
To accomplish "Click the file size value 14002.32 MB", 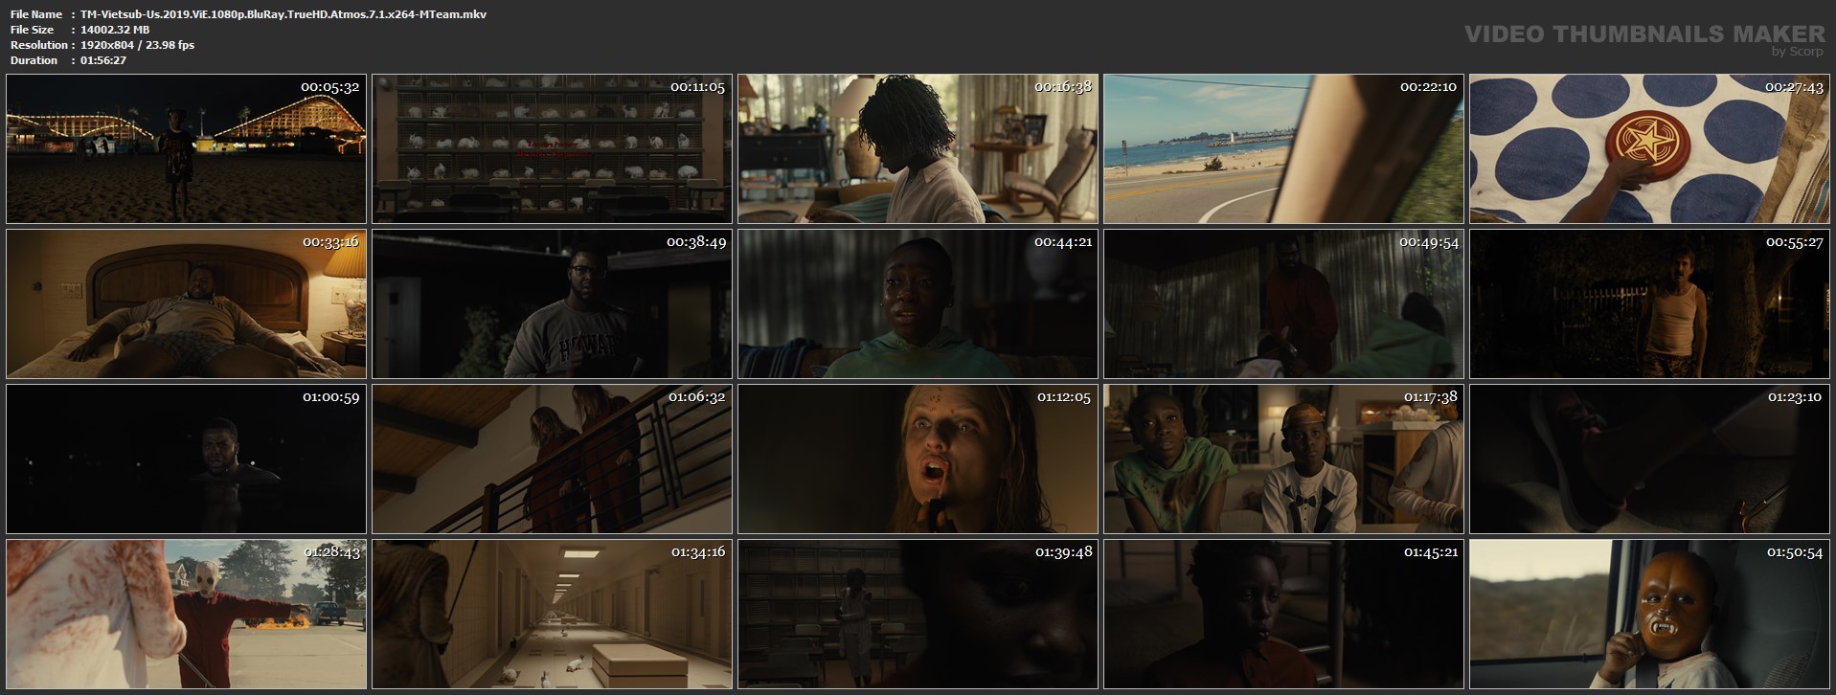I will [x=115, y=30].
